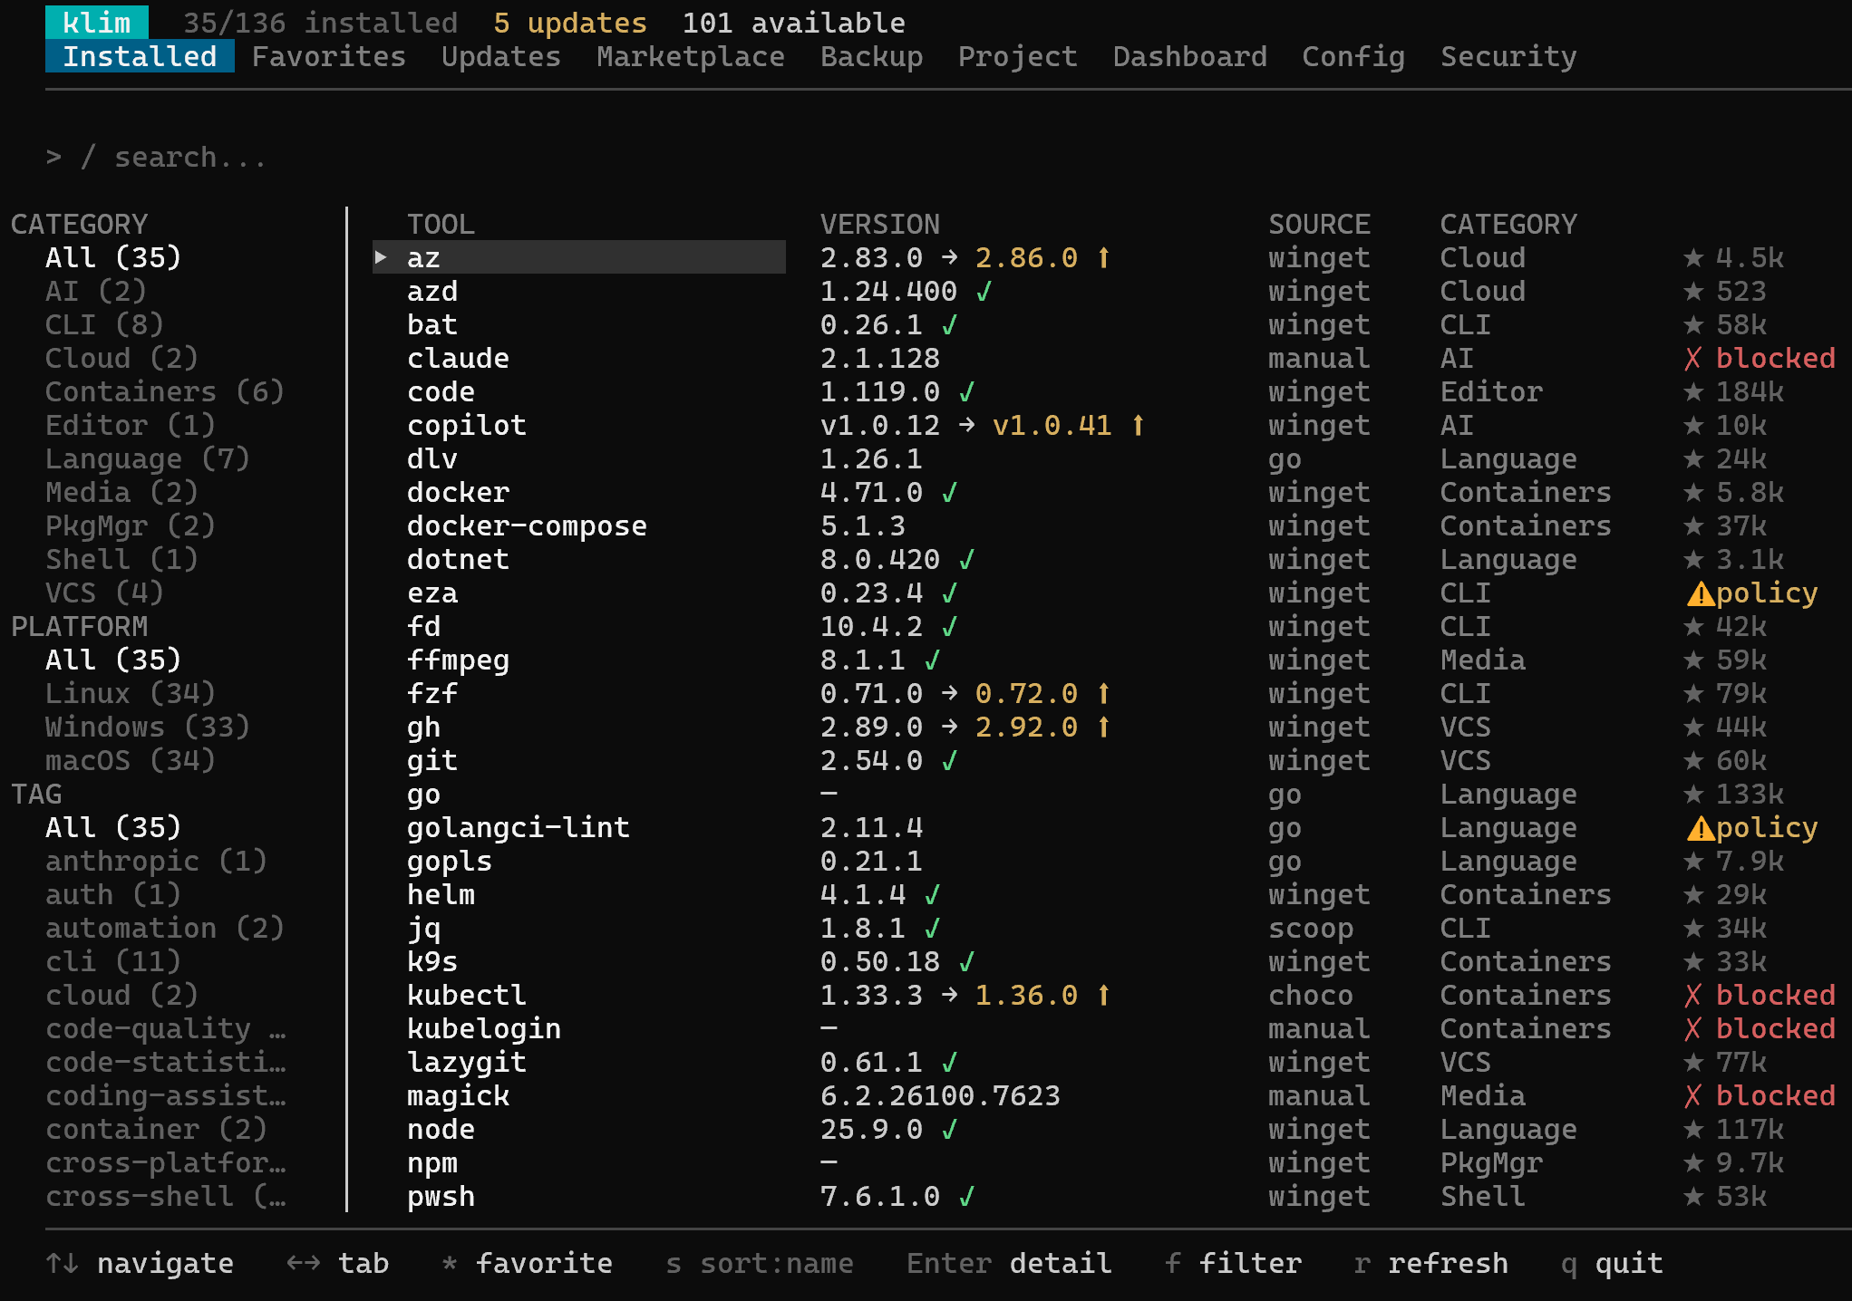Filter platform by macOS (34)
Viewport: 1852px width, 1301px height.
(130, 761)
